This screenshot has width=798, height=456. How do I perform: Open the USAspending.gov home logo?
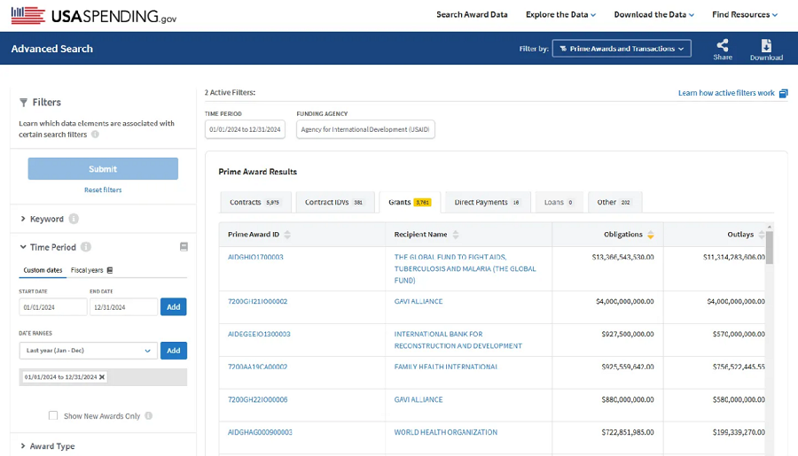click(x=94, y=15)
